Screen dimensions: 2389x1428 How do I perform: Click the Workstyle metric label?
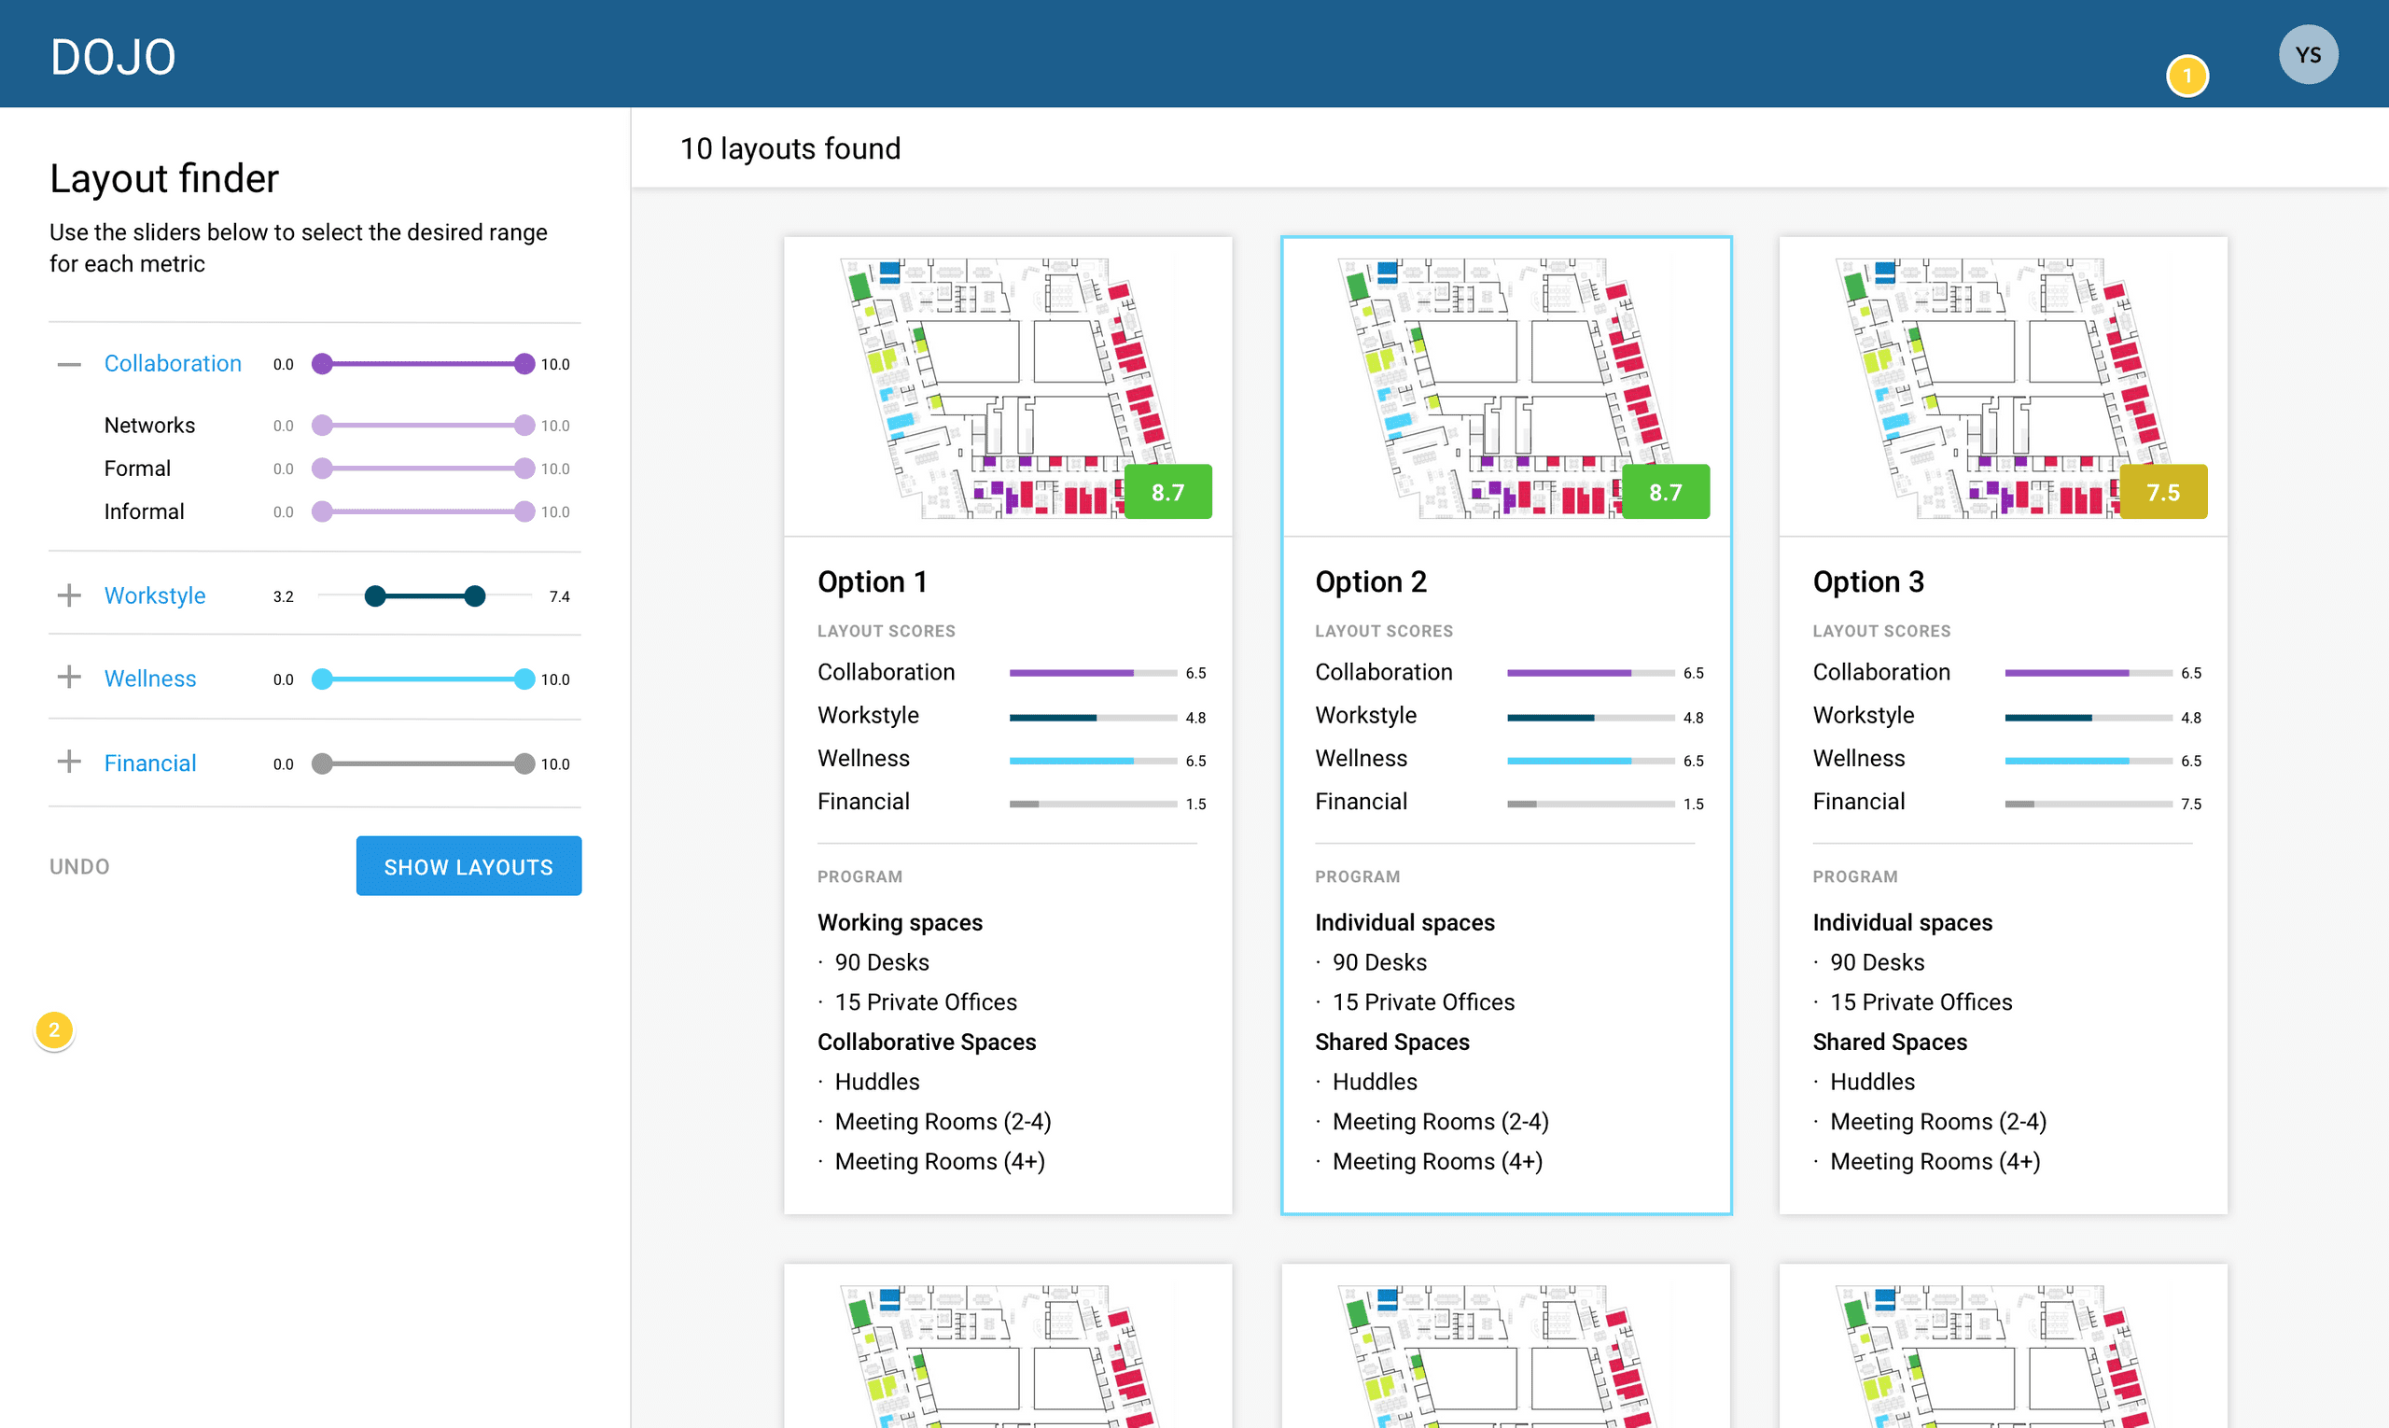(155, 595)
